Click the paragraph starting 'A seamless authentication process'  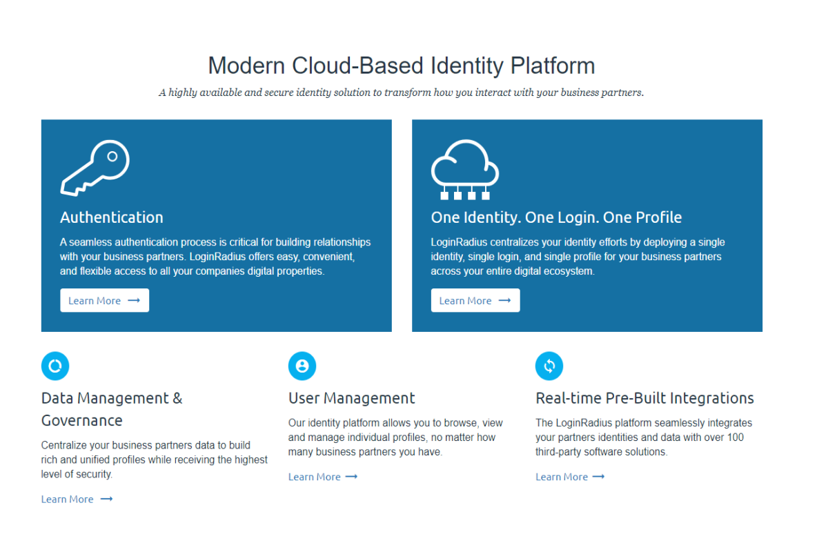[215, 257]
